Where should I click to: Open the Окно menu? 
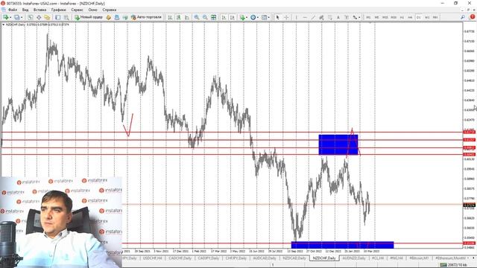[x=92, y=10]
